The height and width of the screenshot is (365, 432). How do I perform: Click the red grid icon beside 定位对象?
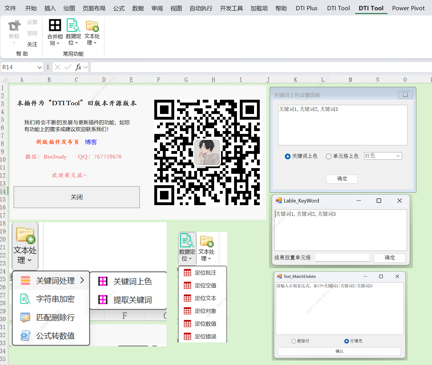[x=187, y=311]
